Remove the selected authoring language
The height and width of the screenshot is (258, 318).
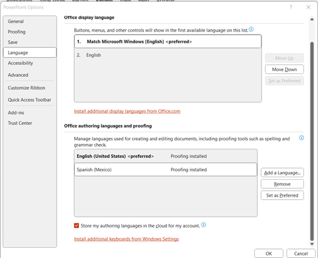click(x=282, y=184)
